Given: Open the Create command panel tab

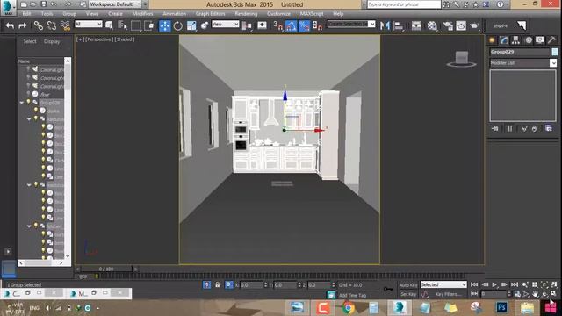Looking at the screenshot, I should (492, 40).
